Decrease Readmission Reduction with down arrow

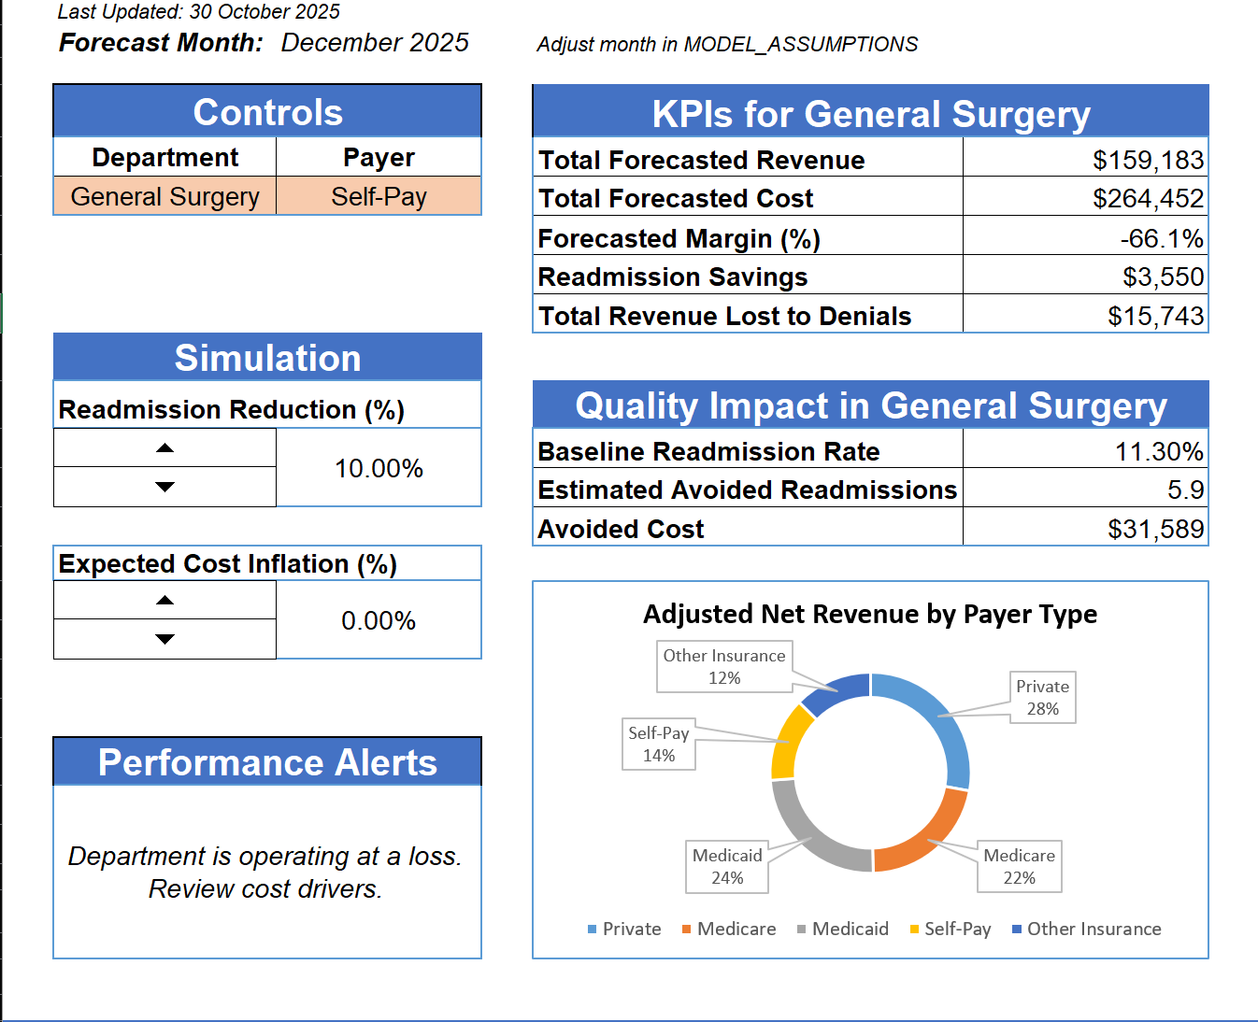[x=165, y=487]
